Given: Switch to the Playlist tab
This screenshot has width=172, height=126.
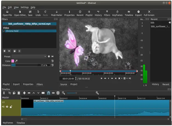Looking at the screenshot, I should click(6, 84).
